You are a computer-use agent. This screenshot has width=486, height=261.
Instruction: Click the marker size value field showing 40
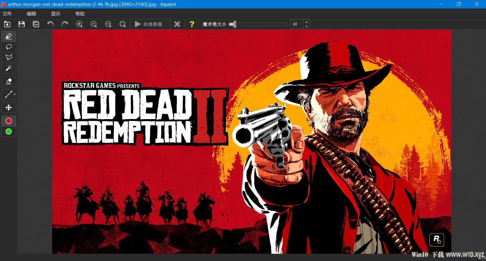(x=297, y=24)
